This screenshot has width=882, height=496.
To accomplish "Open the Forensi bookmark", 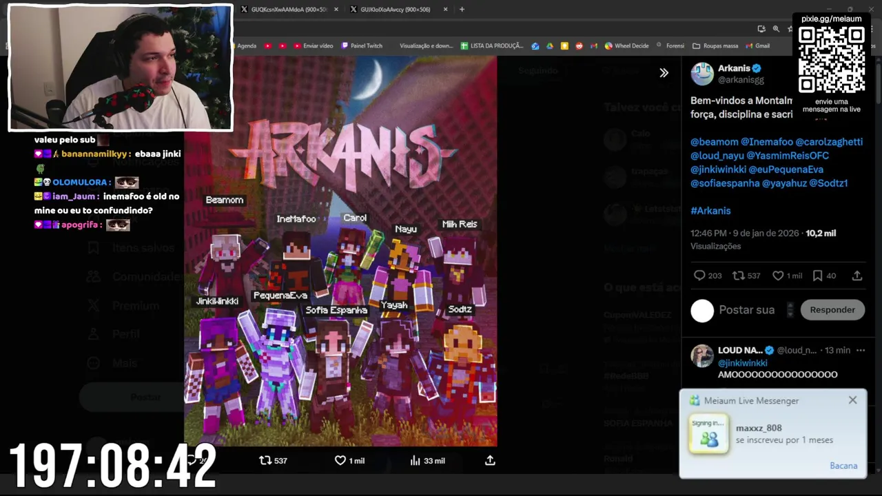I will click(670, 46).
